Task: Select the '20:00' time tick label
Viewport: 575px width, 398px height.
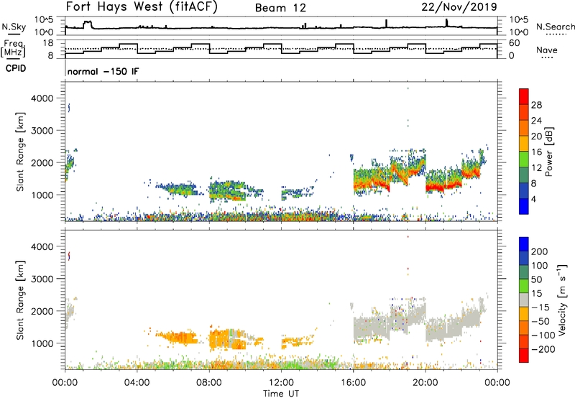Action: (425, 383)
